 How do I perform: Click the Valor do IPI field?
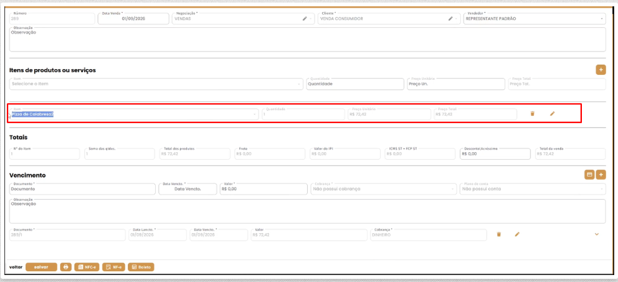[x=344, y=154]
